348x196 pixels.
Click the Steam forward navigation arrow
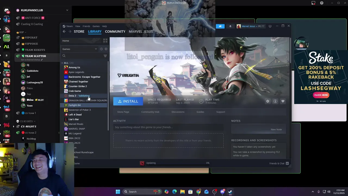click(x=70, y=32)
